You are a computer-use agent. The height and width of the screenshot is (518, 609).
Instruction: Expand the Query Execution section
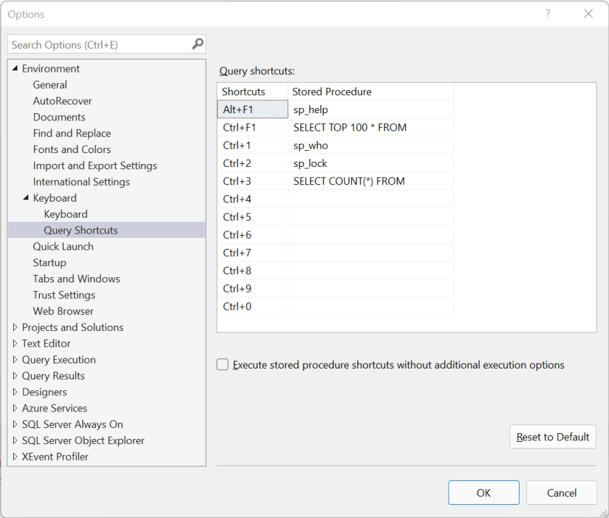(x=15, y=359)
